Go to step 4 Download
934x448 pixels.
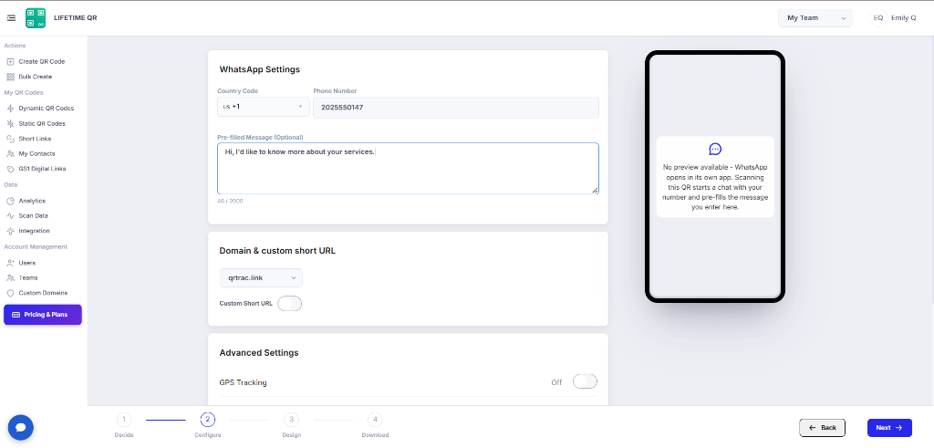click(375, 425)
